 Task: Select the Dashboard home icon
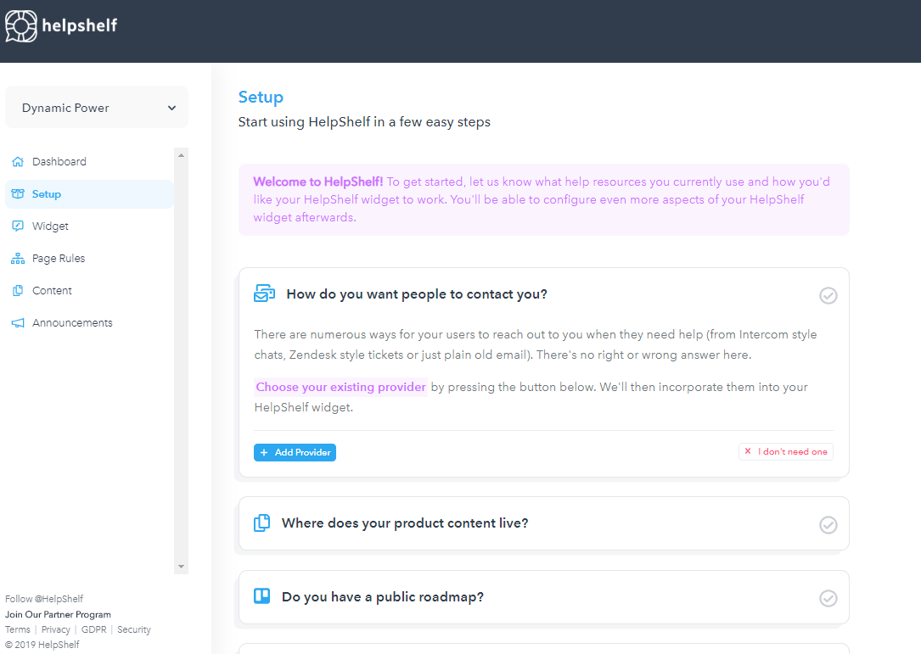coord(16,161)
